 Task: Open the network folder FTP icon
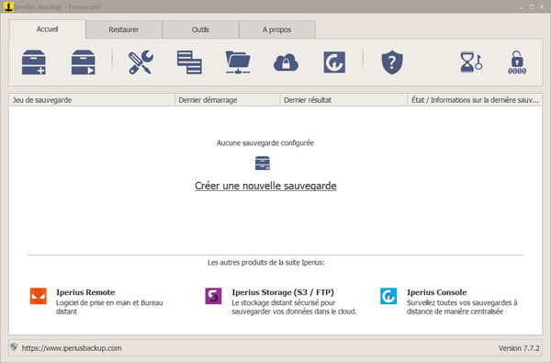(238, 62)
